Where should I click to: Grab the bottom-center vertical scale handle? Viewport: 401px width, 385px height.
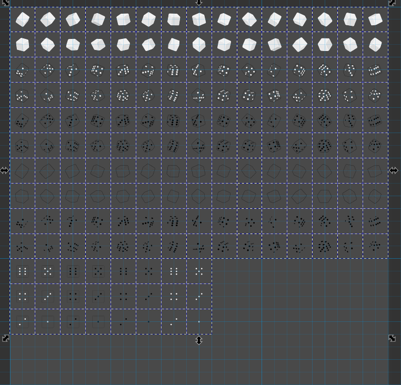click(x=199, y=340)
